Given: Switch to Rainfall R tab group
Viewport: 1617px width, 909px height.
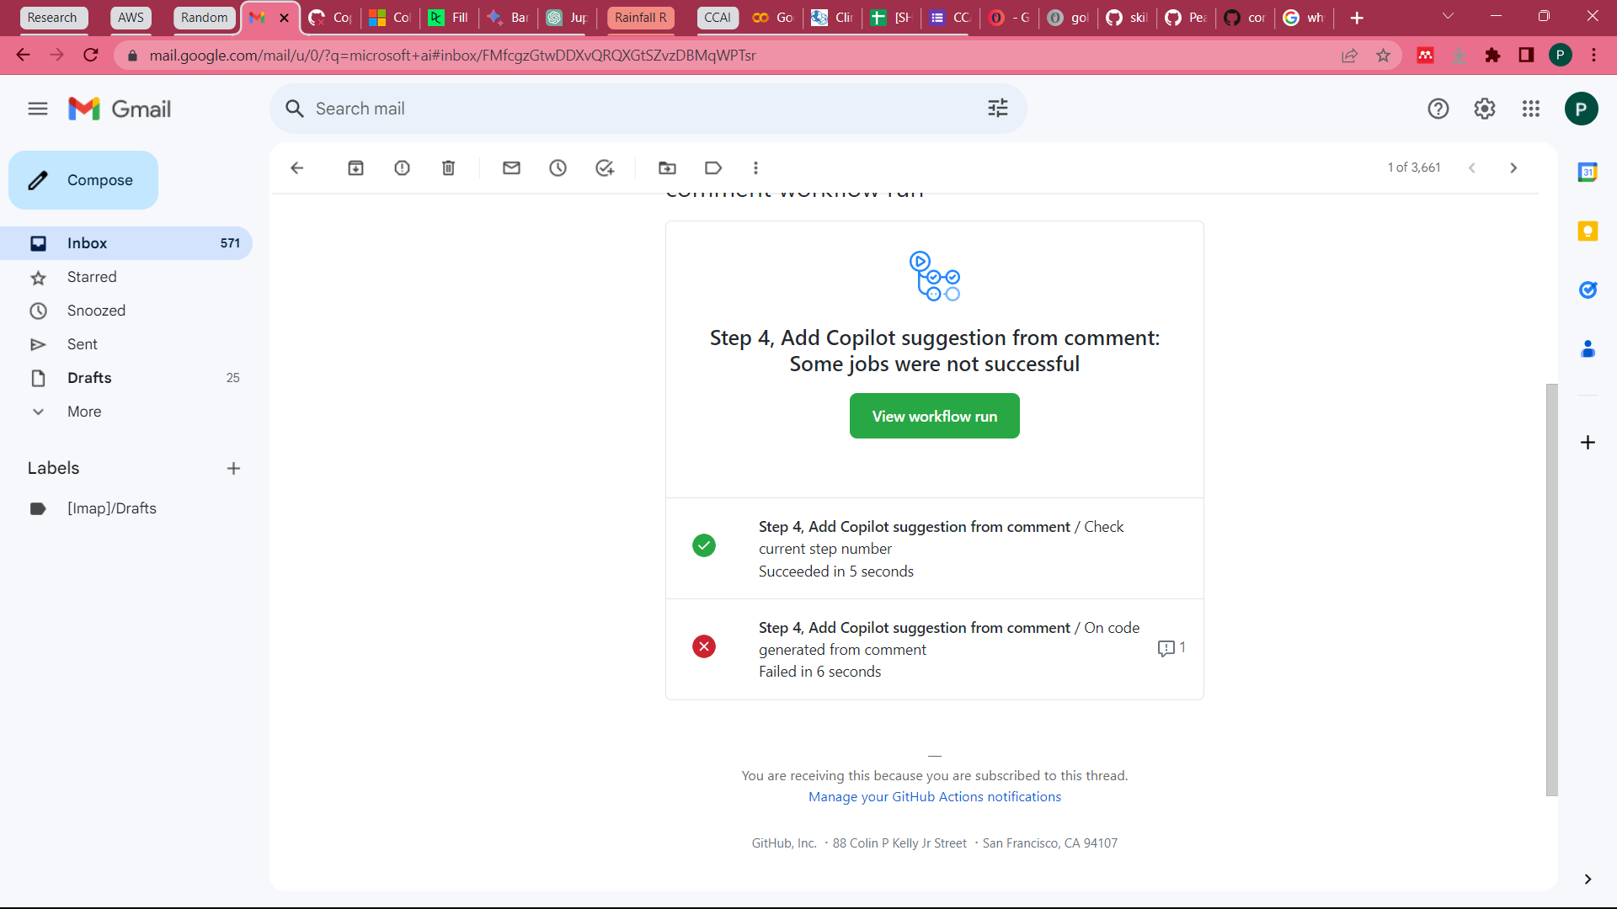Looking at the screenshot, I should pyautogui.click(x=641, y=18).
